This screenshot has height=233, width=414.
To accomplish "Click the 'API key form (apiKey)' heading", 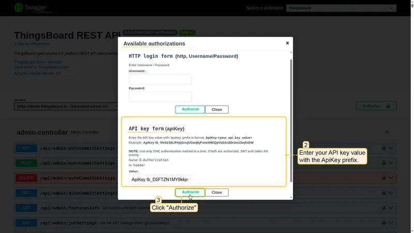I will pos(156,128).
